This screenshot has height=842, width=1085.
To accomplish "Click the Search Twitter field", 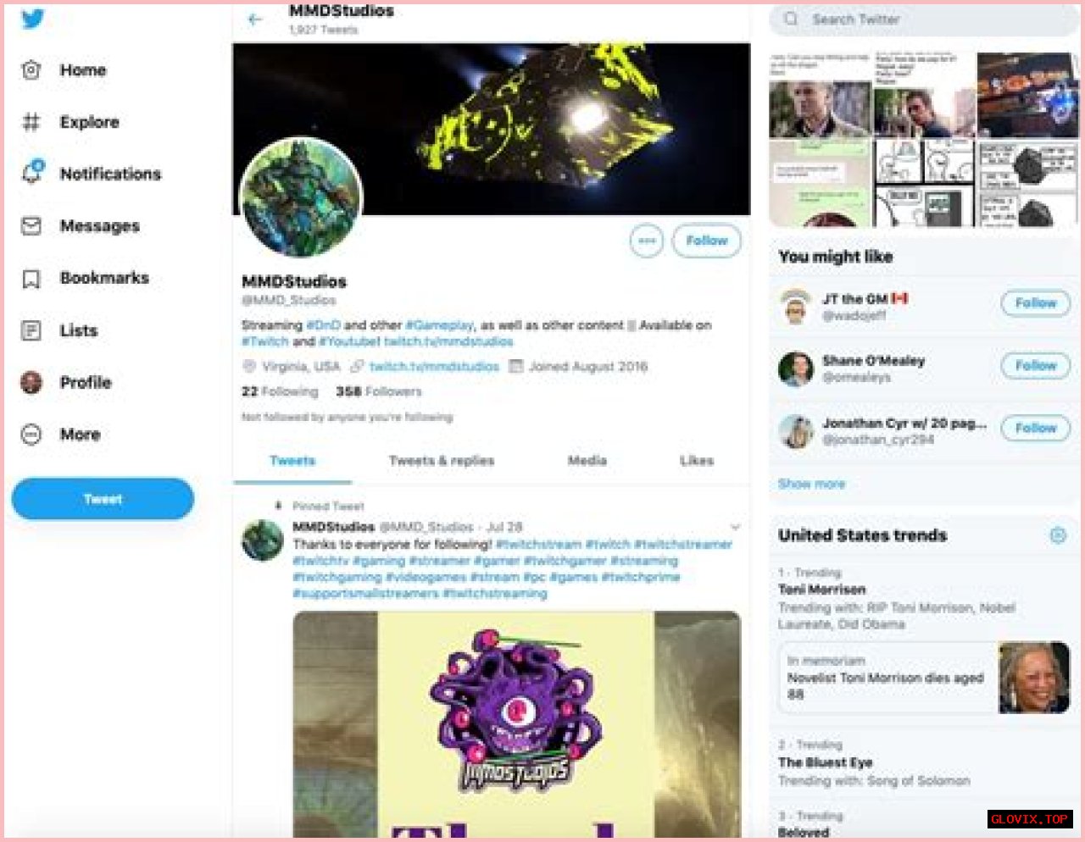I will coord(924,19).
